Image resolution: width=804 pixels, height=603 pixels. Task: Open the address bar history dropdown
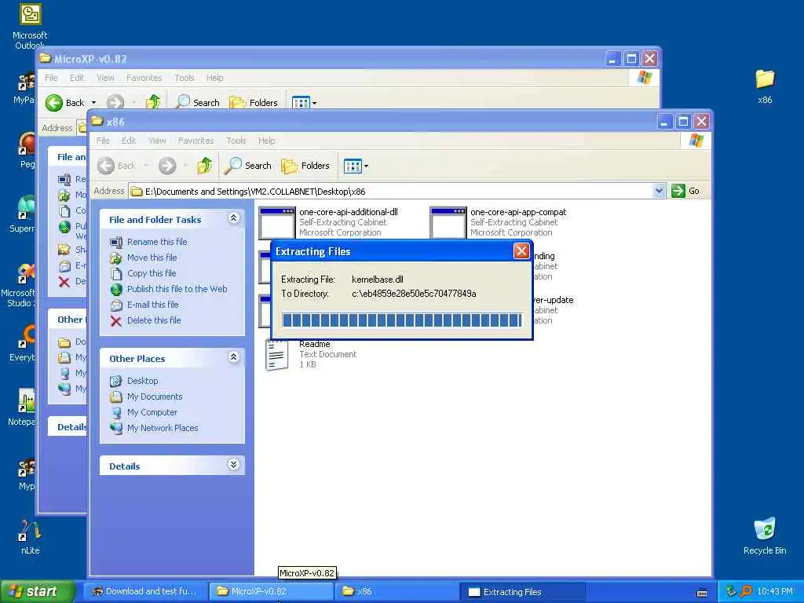[659, 191]
